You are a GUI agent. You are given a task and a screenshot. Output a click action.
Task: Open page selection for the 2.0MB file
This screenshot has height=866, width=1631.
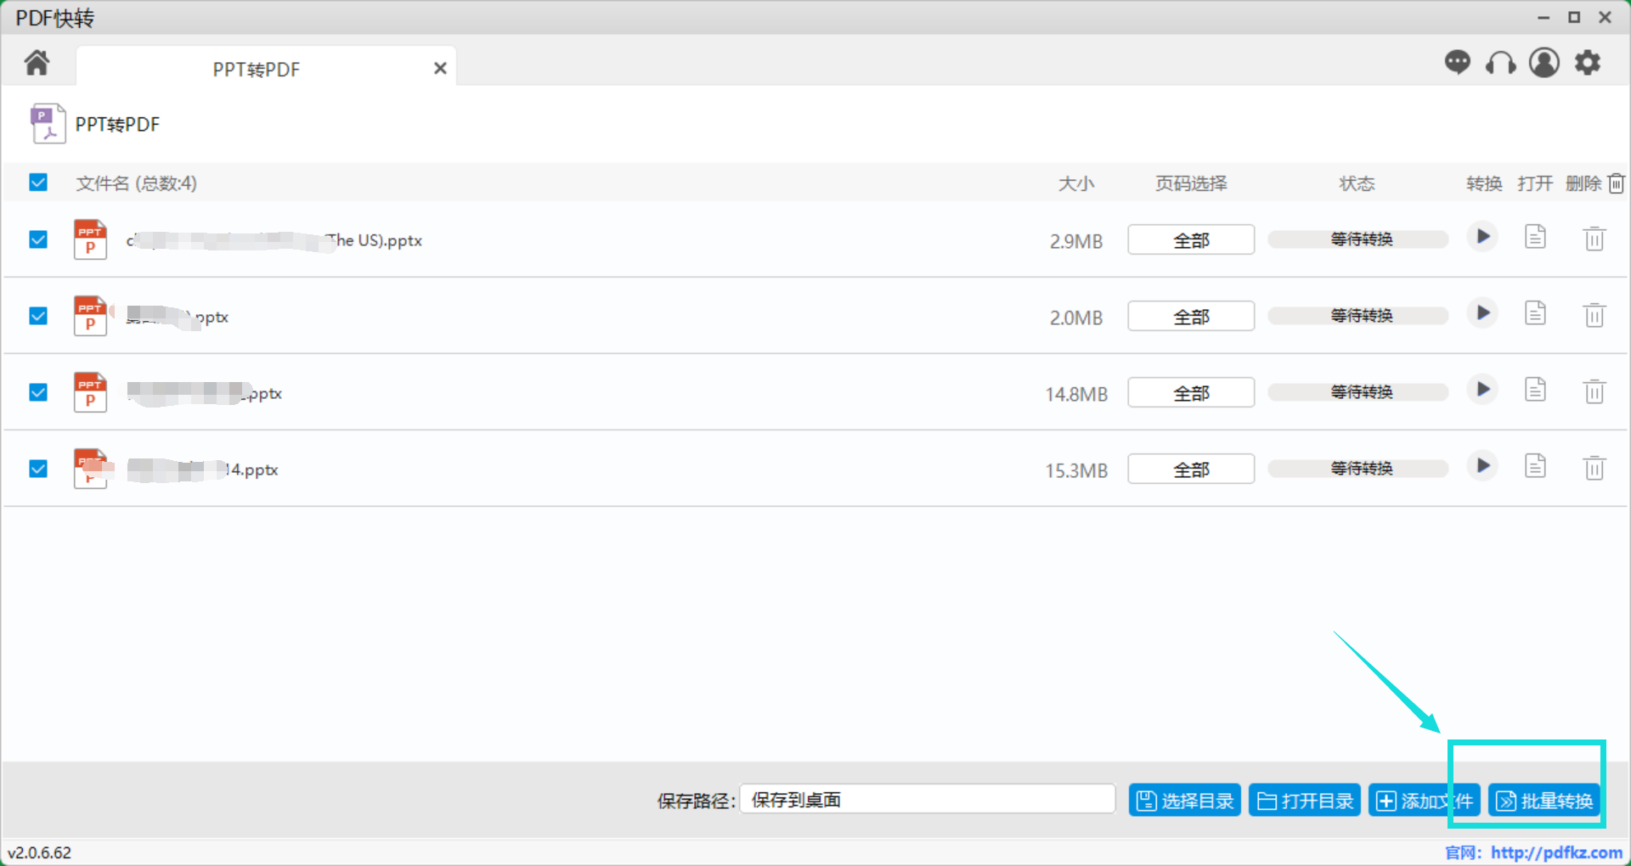(1190, 317)
